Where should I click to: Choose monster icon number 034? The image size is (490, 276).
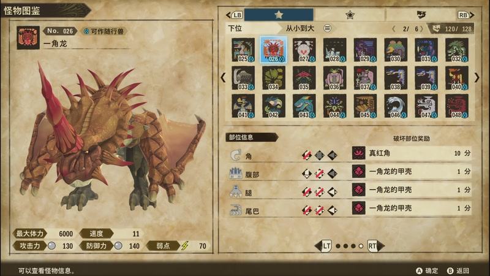[274, 78]
